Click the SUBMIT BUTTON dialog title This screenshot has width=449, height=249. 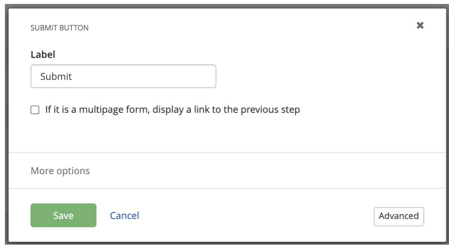click(x=59, y=28)
